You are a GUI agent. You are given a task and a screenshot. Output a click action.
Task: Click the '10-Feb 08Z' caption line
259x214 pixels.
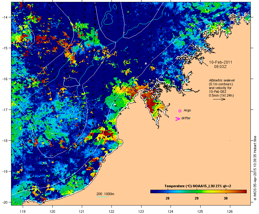click(218, 92)
